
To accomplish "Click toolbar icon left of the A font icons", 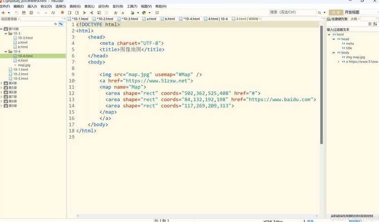I will tap(106, 13).
